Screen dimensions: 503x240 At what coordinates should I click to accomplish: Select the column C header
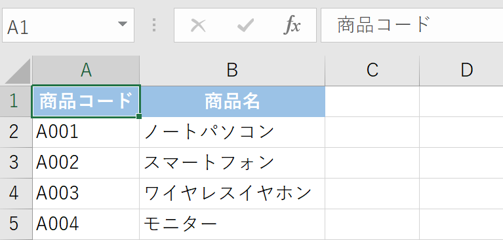(372, 71)
